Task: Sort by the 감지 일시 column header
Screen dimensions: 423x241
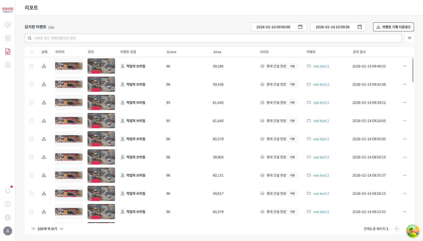Action: tap(359, 52)
